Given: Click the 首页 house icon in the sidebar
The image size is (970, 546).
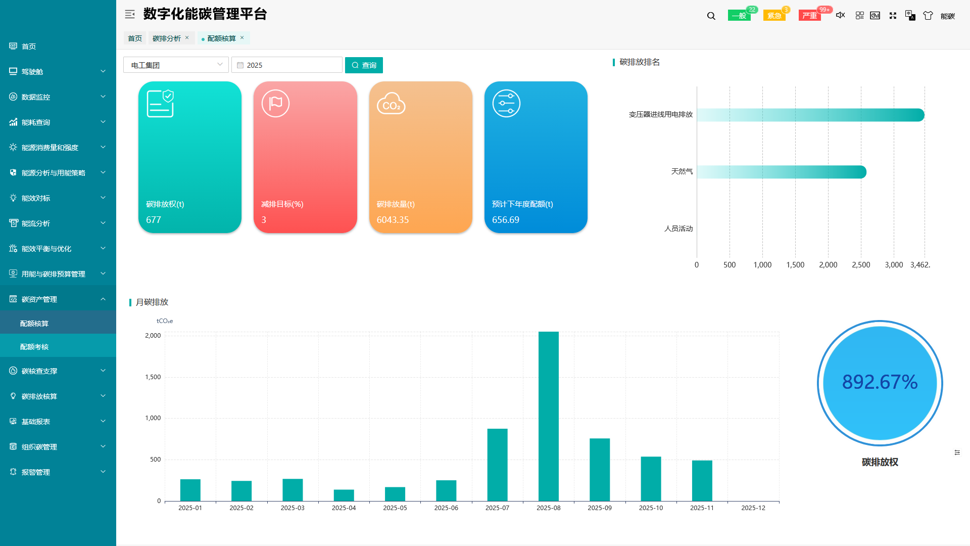Looking at the screenshot, I should (13, 46).
